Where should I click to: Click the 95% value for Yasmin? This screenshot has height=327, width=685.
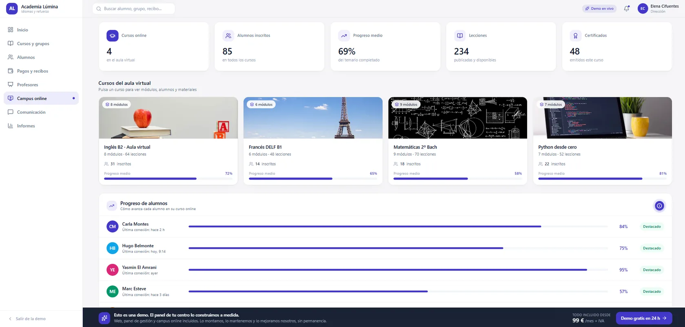click(623, 270)
